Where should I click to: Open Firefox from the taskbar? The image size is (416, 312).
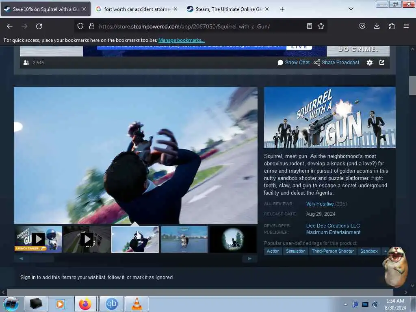point(86,304)
